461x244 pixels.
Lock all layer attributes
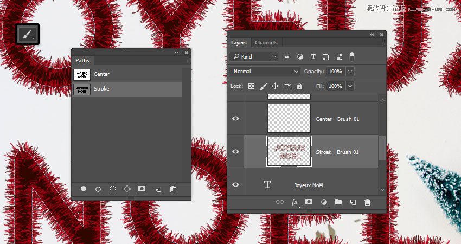[x=299, y=86]
